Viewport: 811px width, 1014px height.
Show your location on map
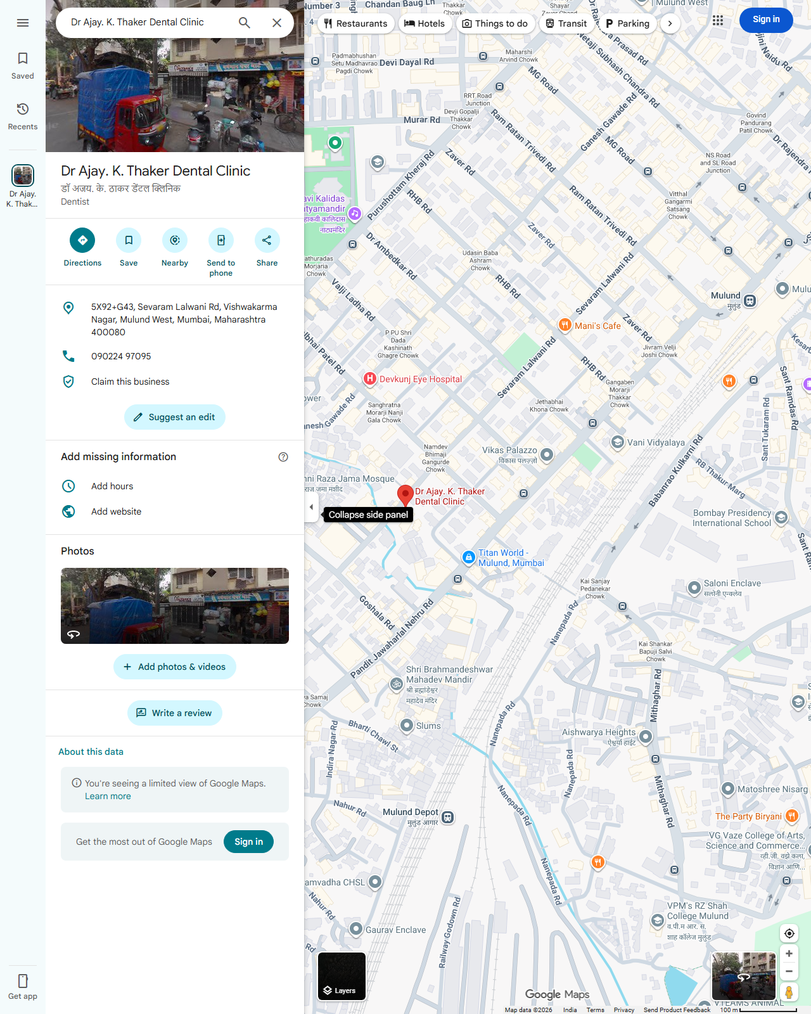pos(789,934)
